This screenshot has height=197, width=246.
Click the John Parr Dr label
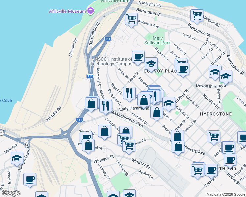coord(139,119)
